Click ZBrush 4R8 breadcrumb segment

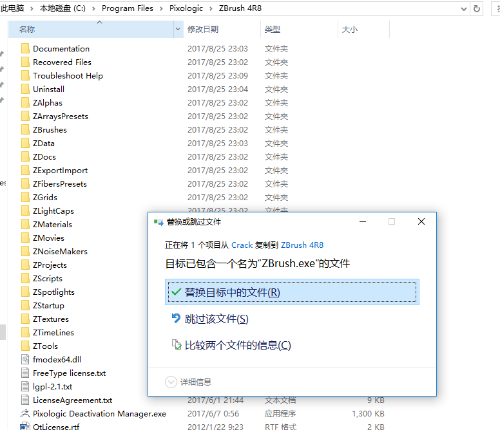pos(240,8)
